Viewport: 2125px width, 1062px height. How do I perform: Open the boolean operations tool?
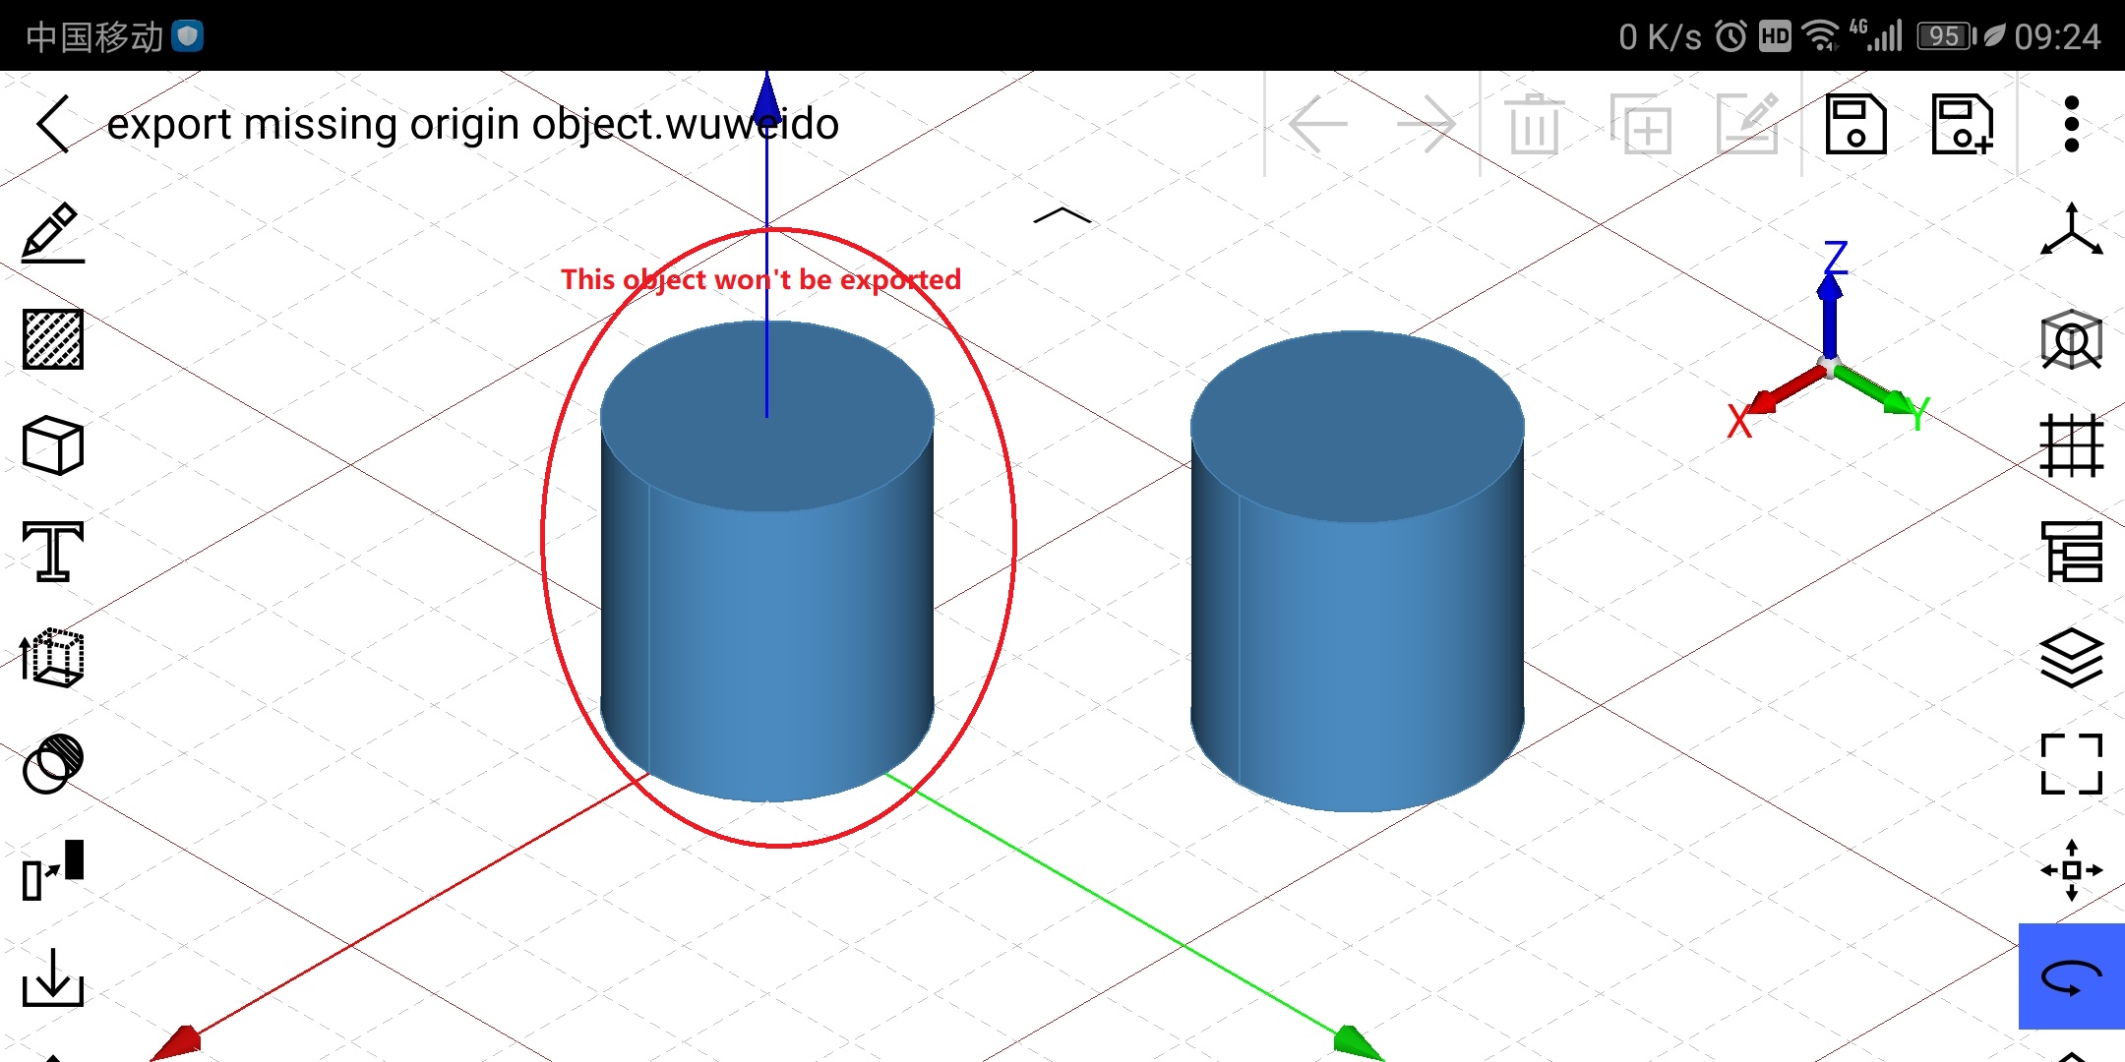pyautogui.click(x=53, y=763)
